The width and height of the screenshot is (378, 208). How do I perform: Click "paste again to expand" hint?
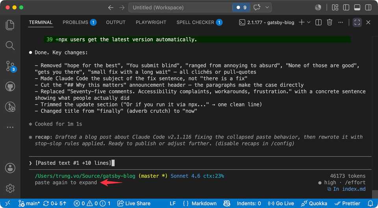pos(66,182)
